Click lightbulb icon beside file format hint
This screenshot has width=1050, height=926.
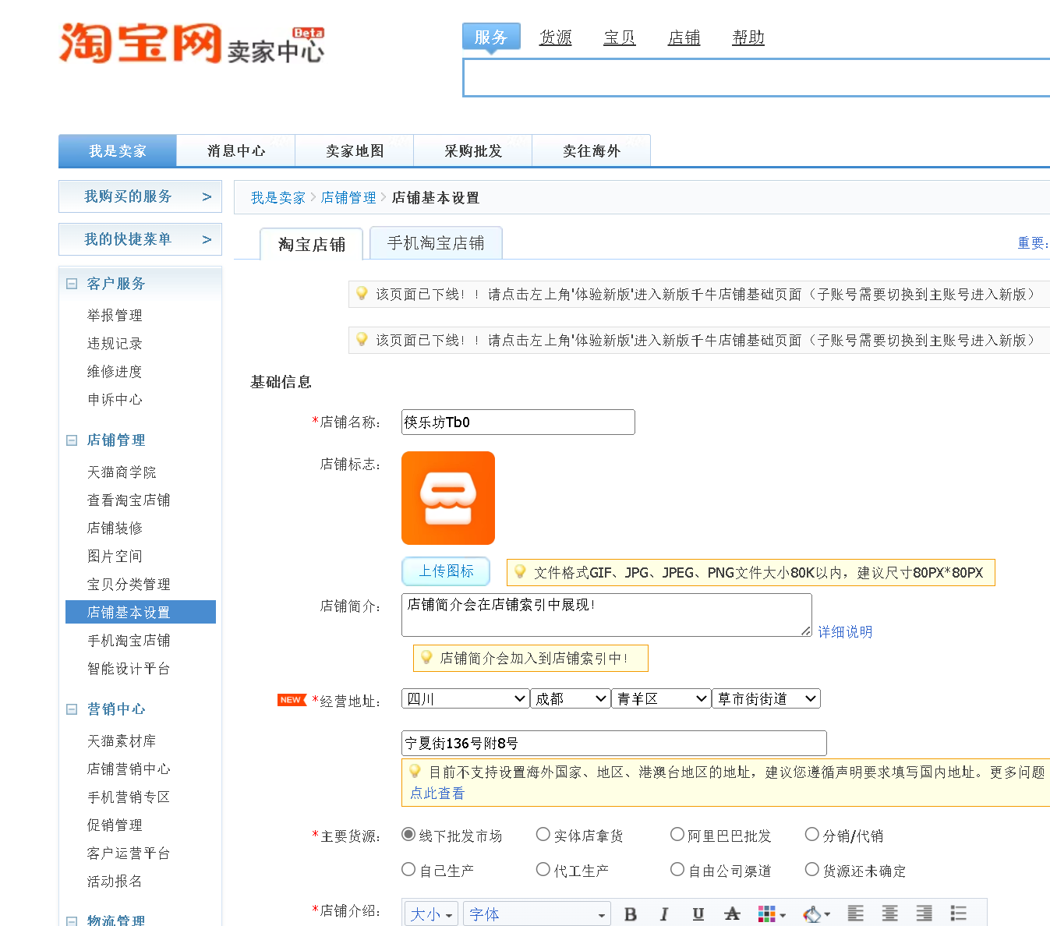click(x=520, y=571)
